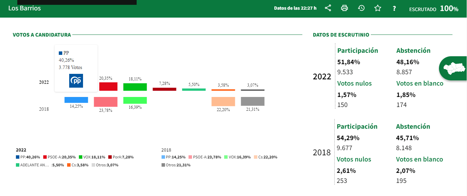Screen dimensions: 467x196
Task: Select the Cs 2018 peach bar
Action: (x=223, y=101)
